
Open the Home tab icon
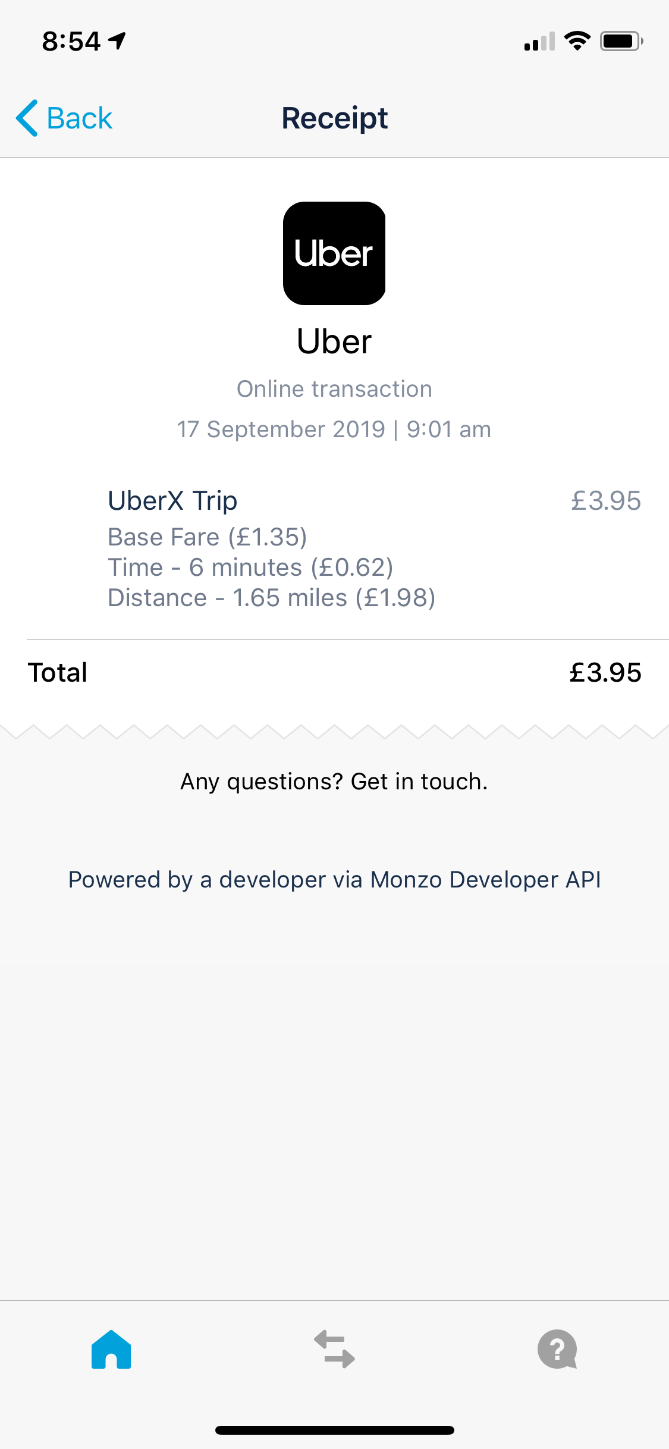click(111, 1350)
